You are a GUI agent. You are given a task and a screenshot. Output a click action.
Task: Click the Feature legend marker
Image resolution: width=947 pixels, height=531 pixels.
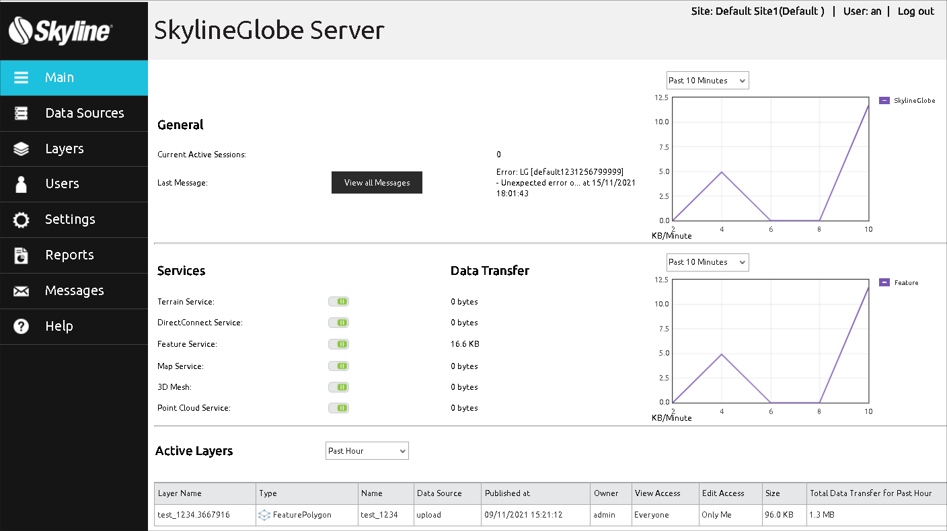click(x=884, y=282)
